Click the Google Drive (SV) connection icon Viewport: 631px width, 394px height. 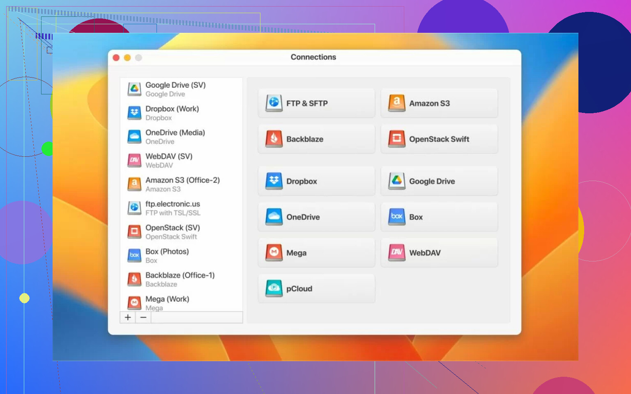(134, 89)
